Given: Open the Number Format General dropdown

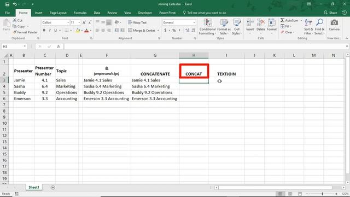Looking at the screenshot, I should (x=194, y=22).
